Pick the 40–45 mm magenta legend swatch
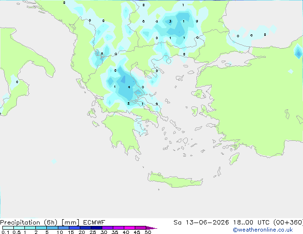 point(130,228)
